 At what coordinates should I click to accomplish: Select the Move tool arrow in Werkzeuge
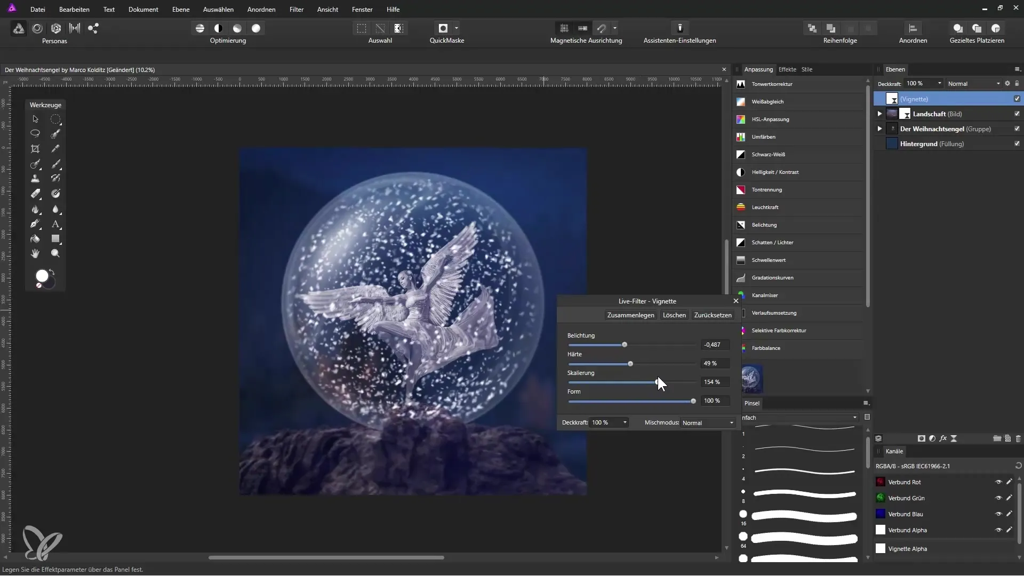[x=35, y=119]
